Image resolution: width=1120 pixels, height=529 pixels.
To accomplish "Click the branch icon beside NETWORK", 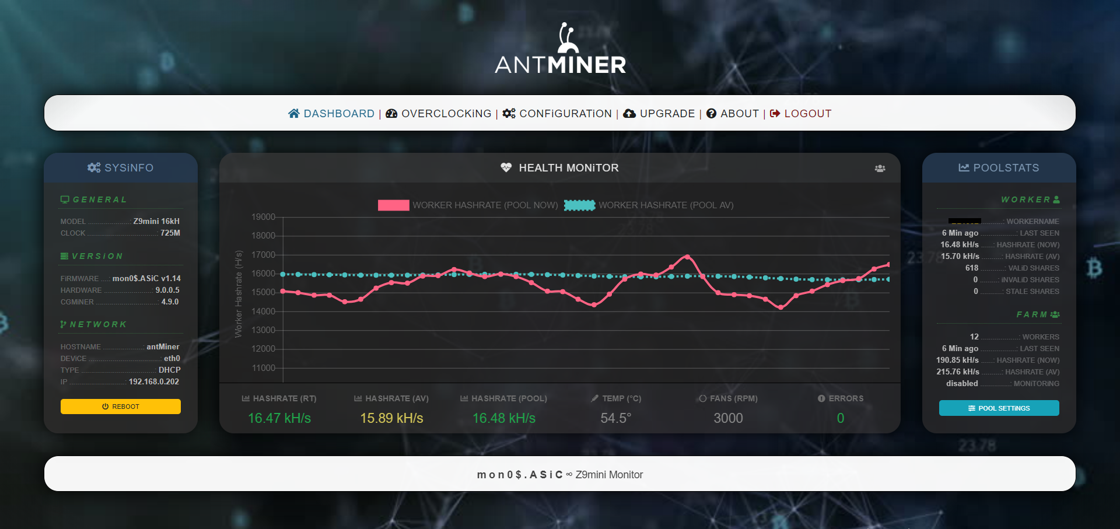I will (x=63, y=324).
